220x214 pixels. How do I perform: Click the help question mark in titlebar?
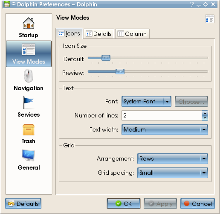tap(192, 4)
